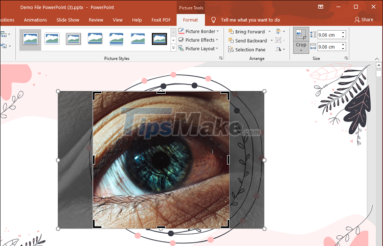Click the Picture Layout icon
The width and height of the screenshot is (383, 246).
(181, 49)
